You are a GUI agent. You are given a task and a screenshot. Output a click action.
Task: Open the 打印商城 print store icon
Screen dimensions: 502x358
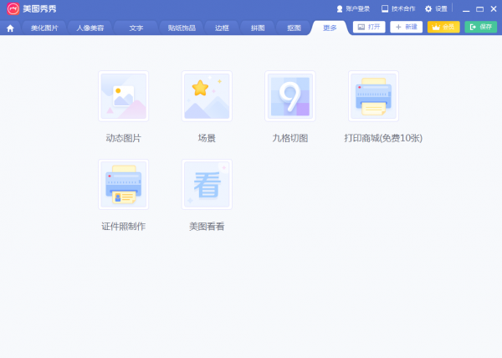point(373,96)
